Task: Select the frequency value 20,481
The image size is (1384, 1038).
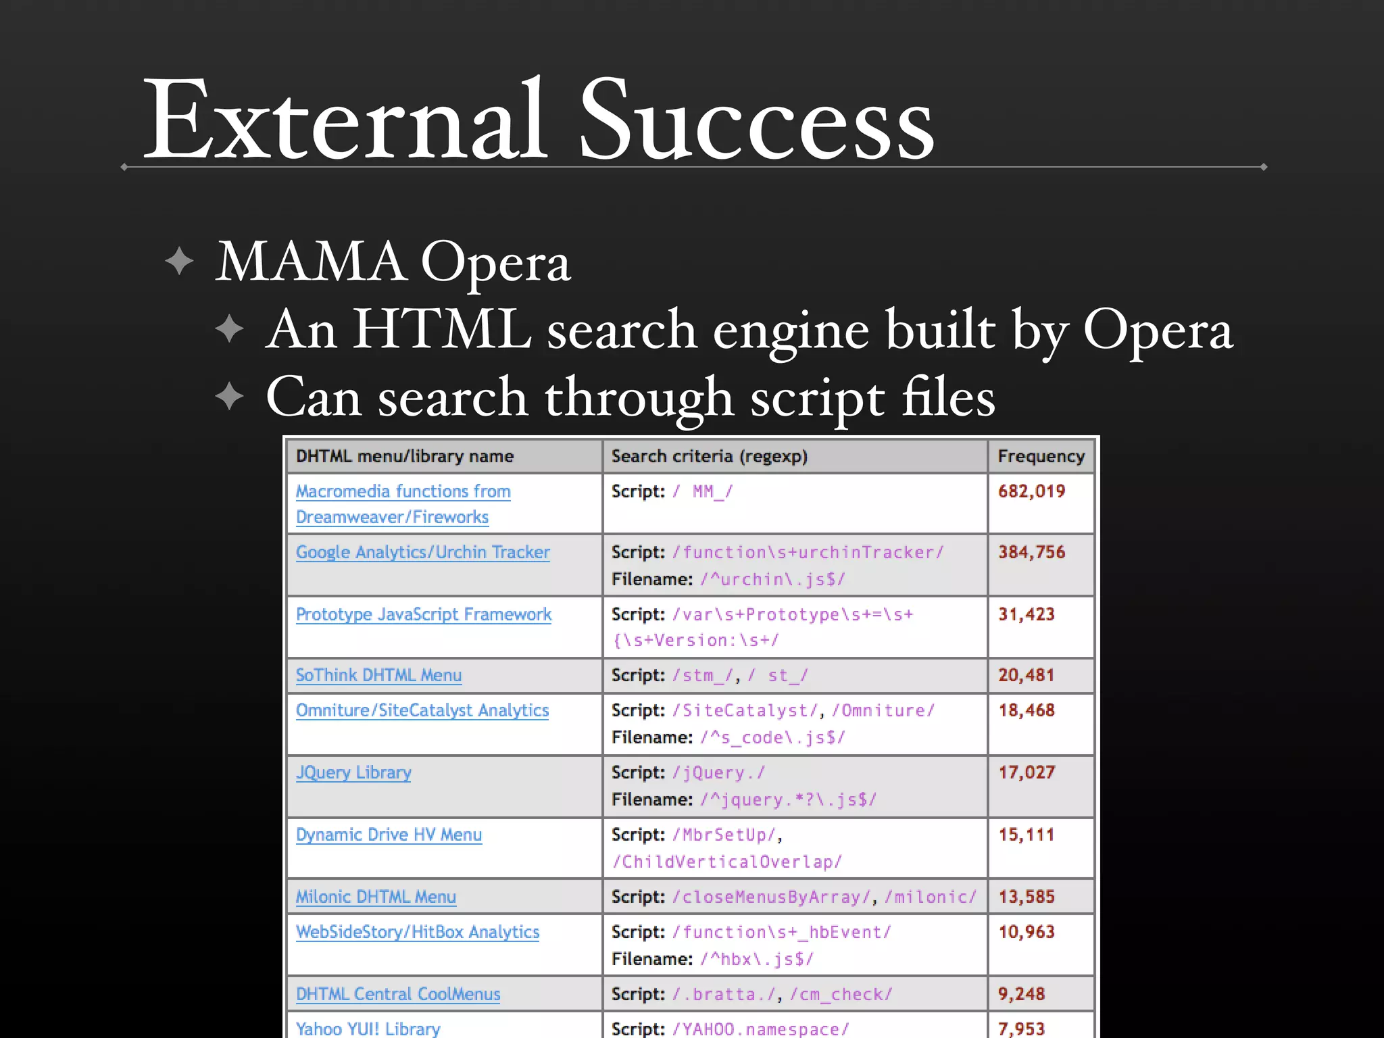Action: point(1027,675)
